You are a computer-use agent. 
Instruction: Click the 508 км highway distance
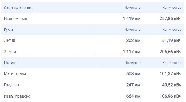coord(133,74)
